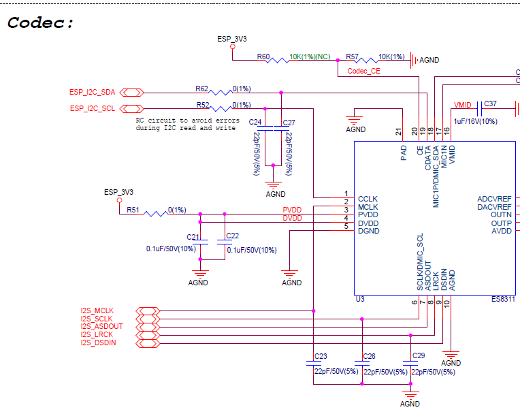Click the SCLK/DMIC_SCL pin name
The width and height of the screenshot is (520, 414).
coord(420,261)
